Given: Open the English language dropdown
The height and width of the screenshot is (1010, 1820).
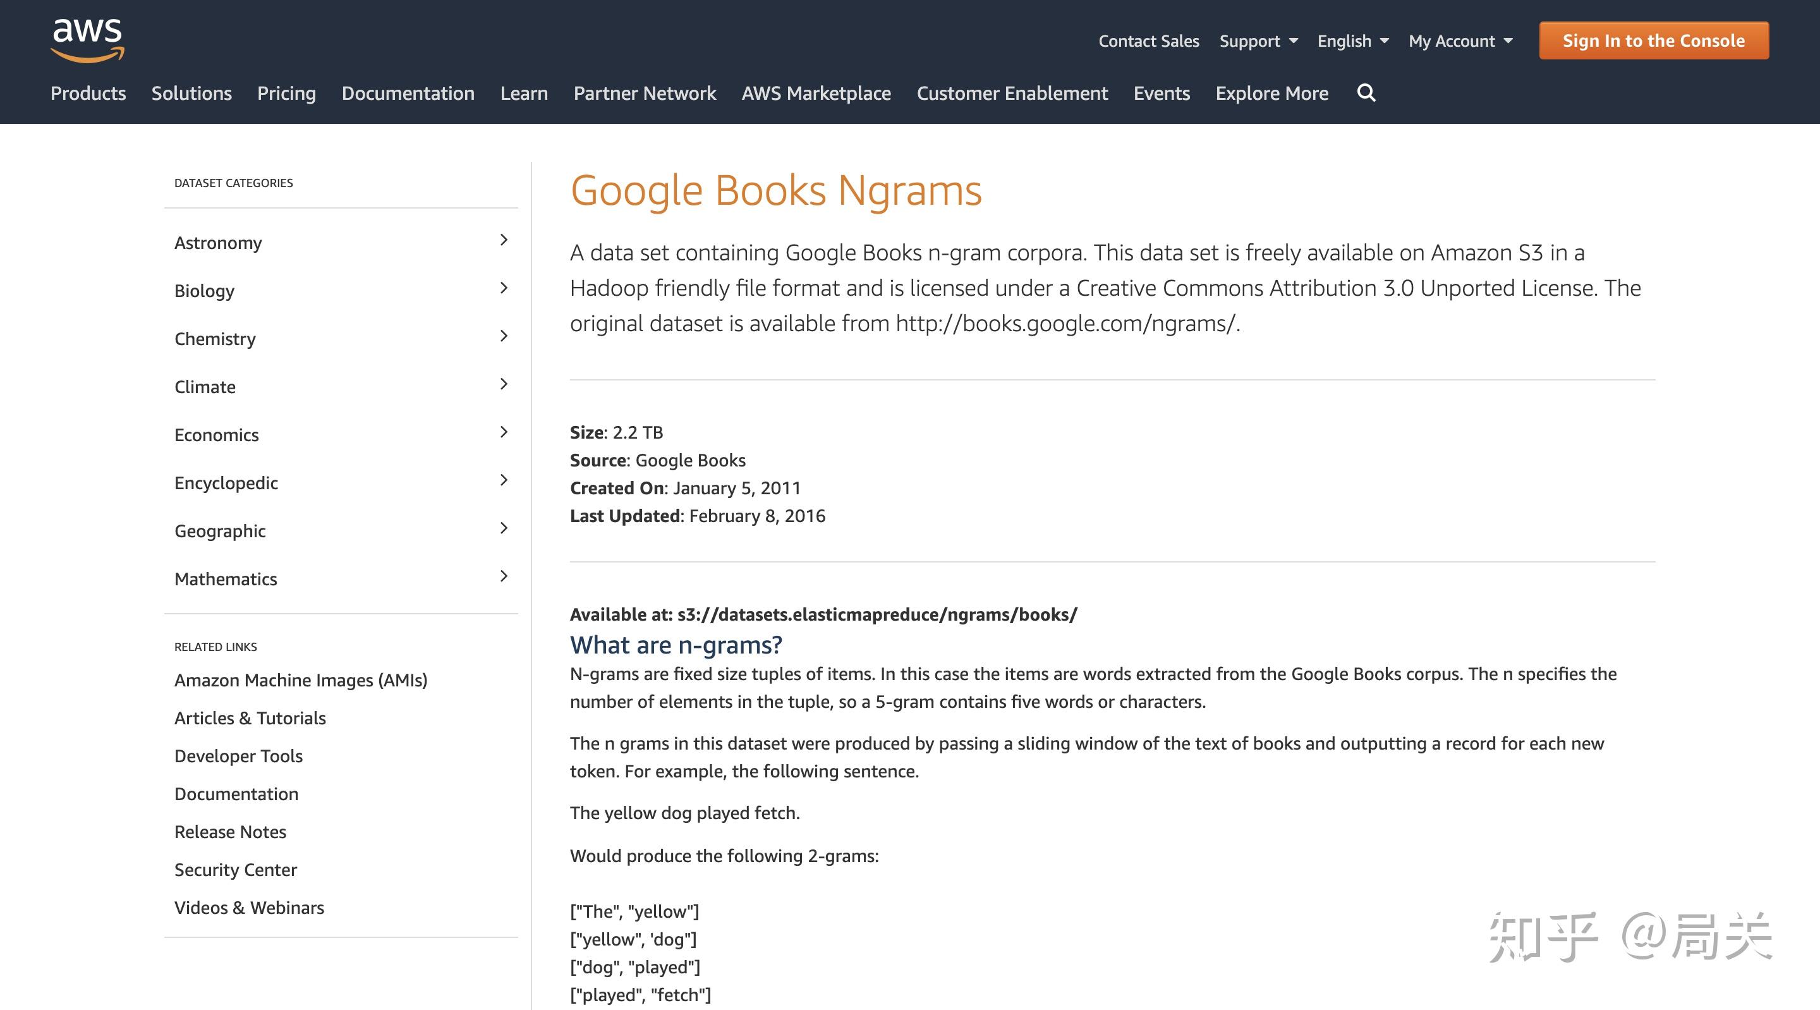Looking at the screenshot, I should click(x=1352, y=41).
